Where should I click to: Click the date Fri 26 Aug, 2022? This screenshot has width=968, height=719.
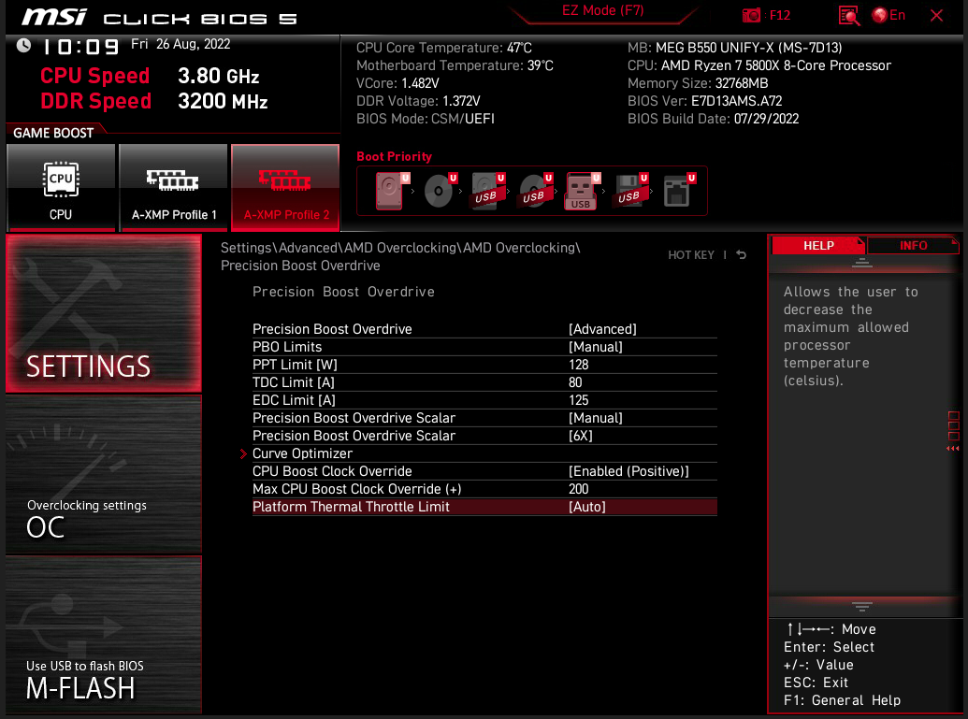pos(181,45)
